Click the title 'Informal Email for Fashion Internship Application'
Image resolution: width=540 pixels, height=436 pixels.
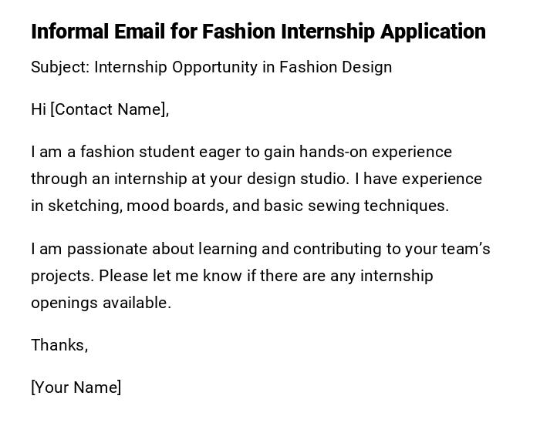tap(258, 32)
